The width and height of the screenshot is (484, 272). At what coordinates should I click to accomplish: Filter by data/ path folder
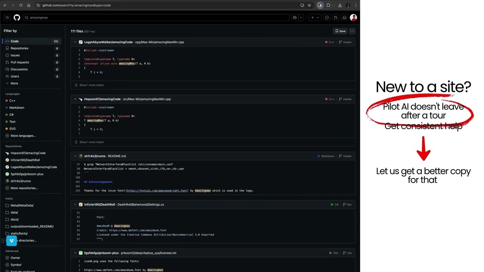tap(32, 212)
